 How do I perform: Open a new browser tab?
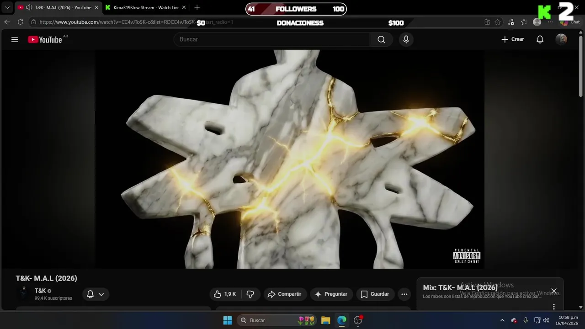(x=197, y=7)
